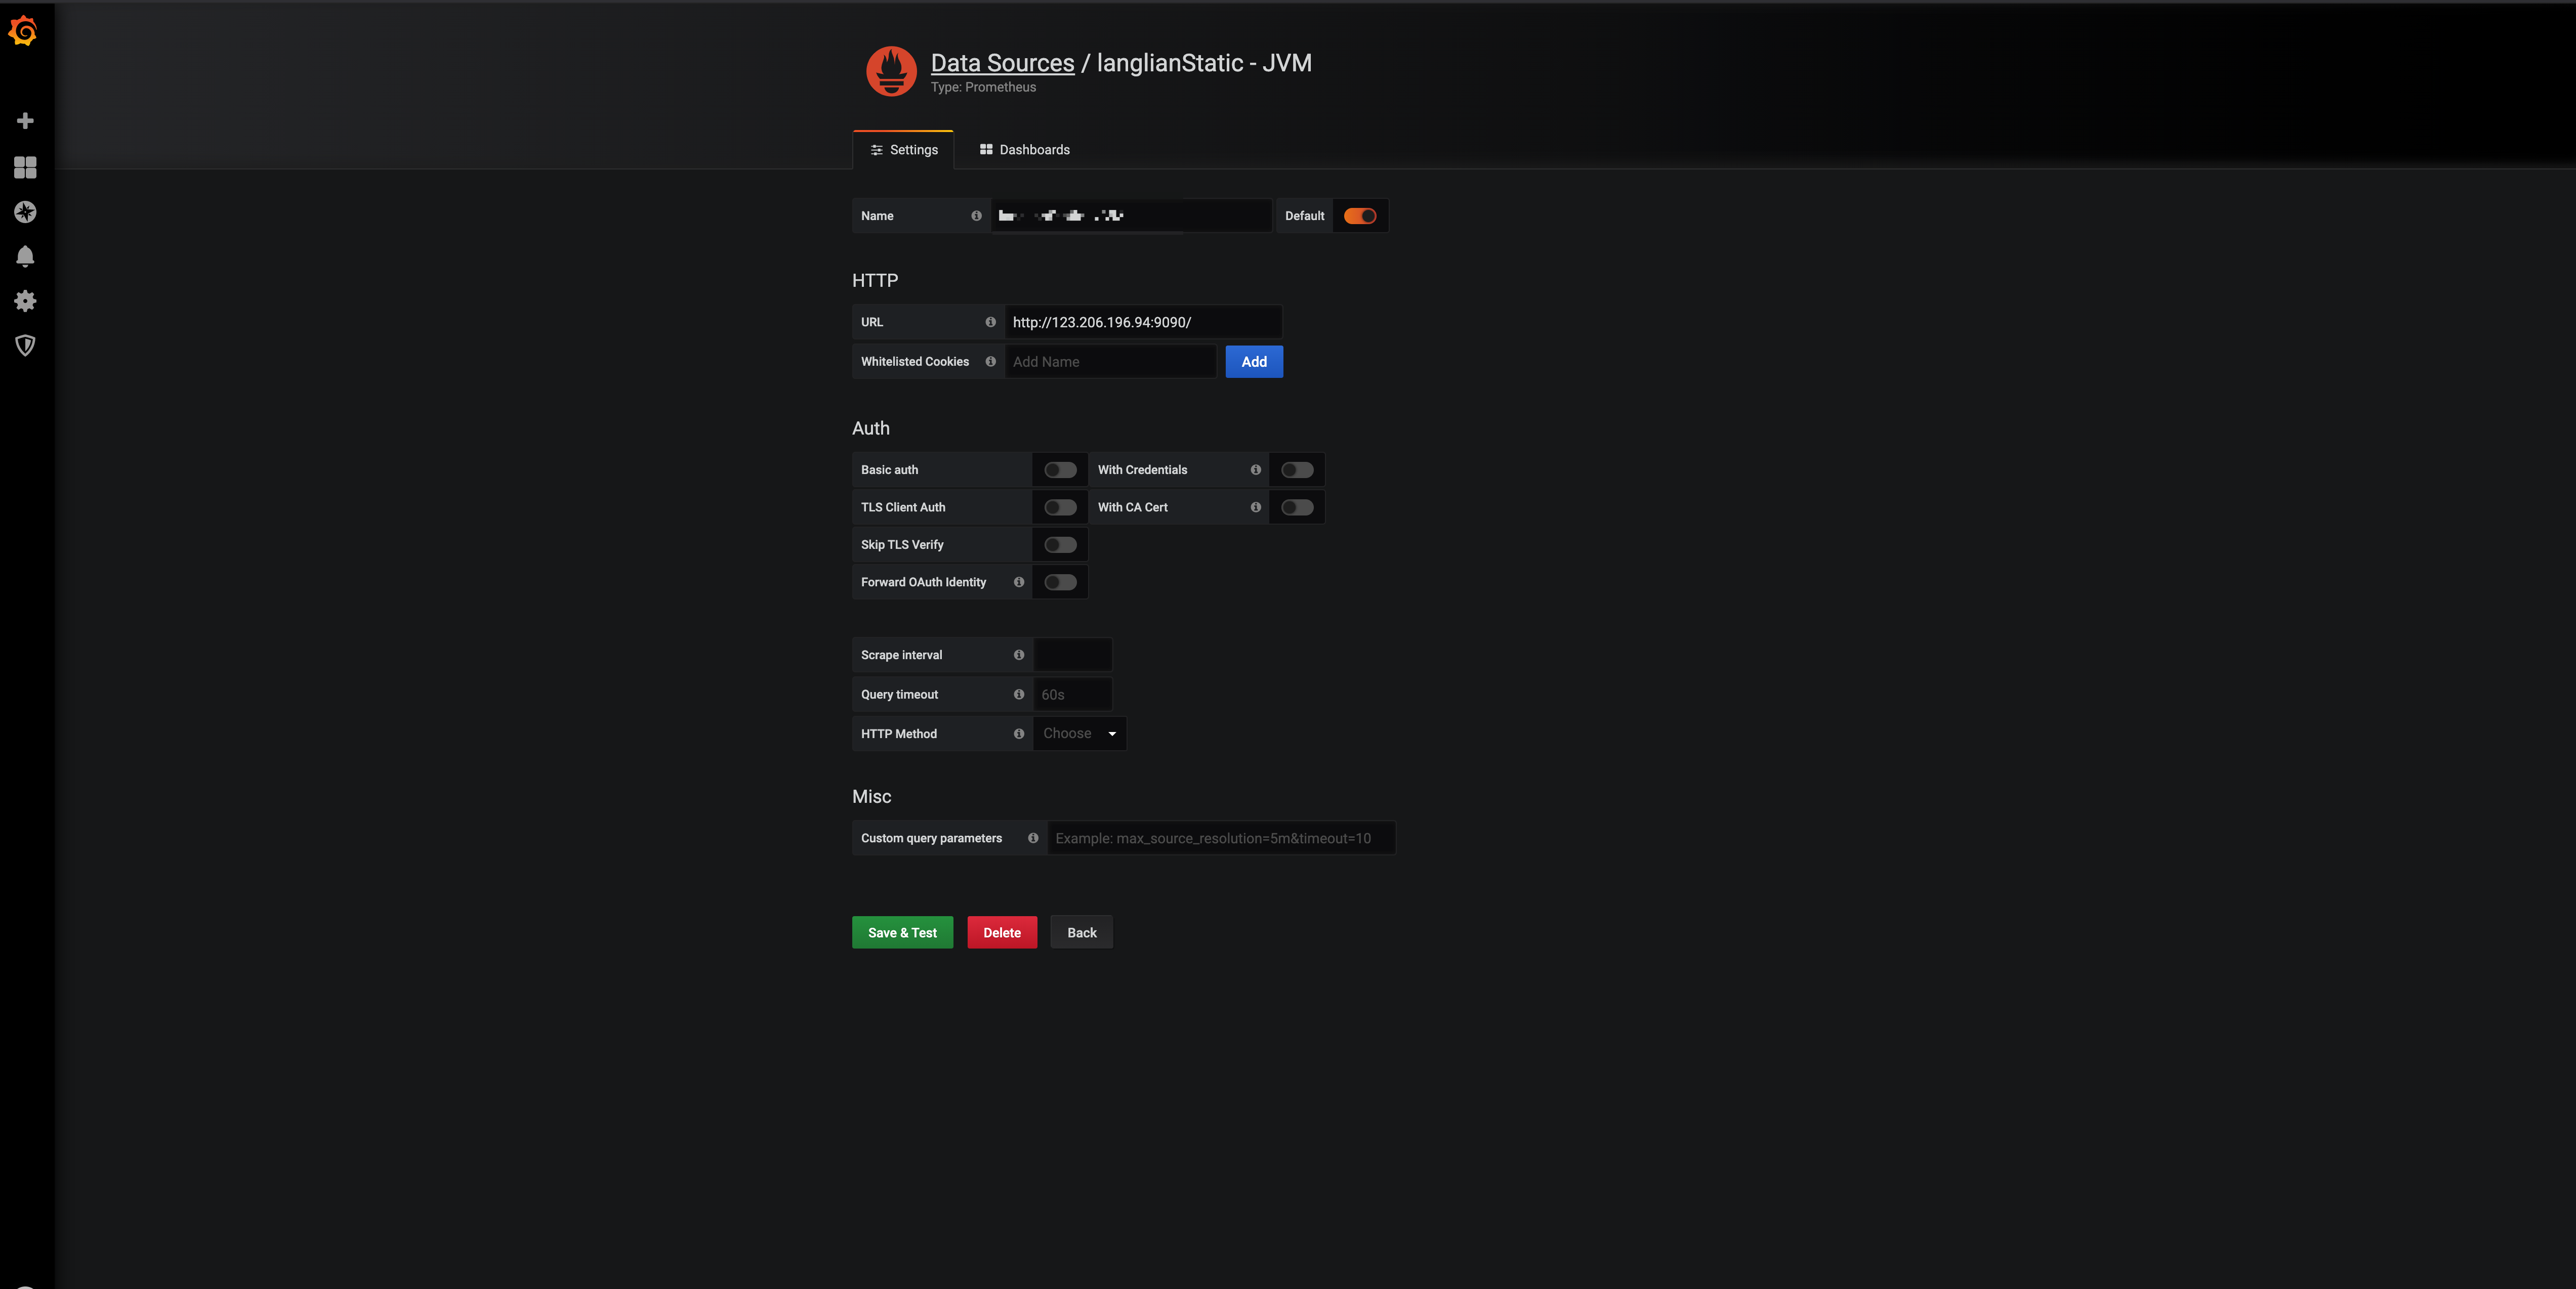Click the "Misc" section heading

pos(871,796)
